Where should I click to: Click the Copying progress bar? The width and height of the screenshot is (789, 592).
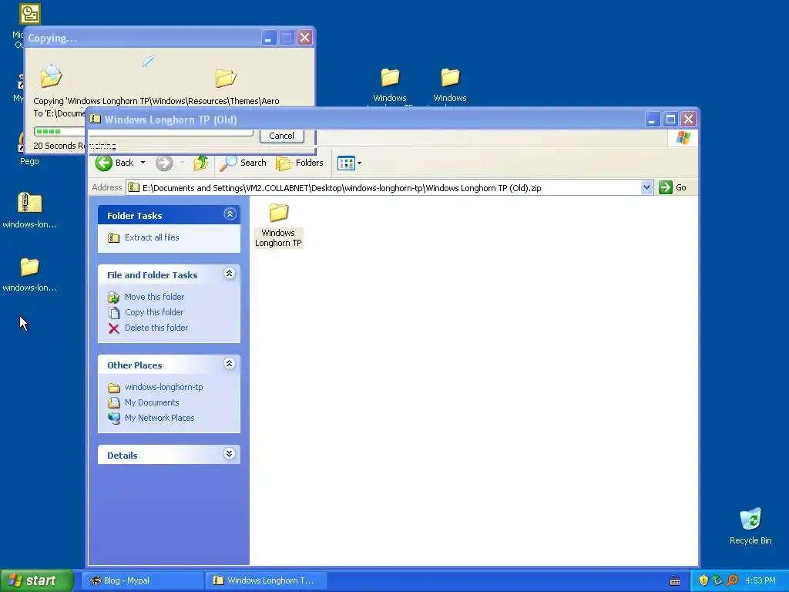click(x=143, y=132)
